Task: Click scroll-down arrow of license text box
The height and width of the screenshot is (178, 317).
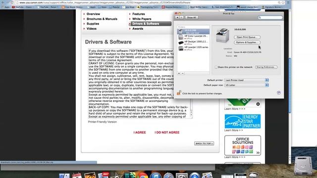Action: coord(191,115)
